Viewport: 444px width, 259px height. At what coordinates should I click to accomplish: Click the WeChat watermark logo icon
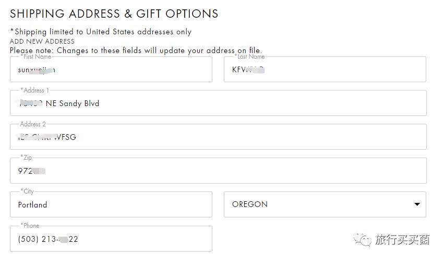click(x=363, y=239)
